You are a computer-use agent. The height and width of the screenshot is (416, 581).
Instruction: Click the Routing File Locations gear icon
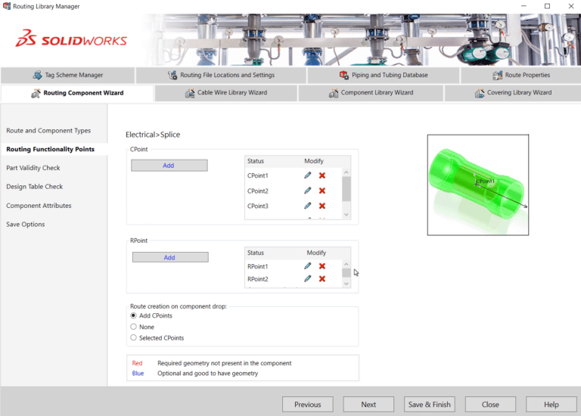172,75
